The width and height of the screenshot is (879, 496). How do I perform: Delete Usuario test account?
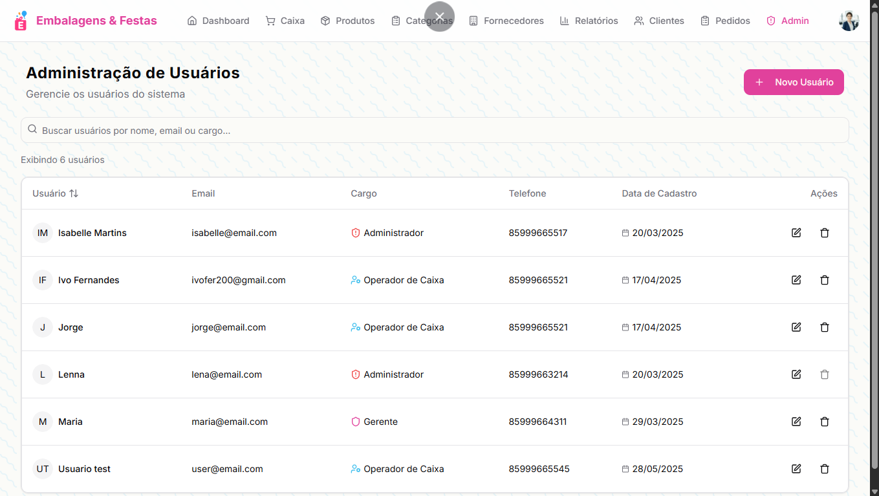(825, 469)
